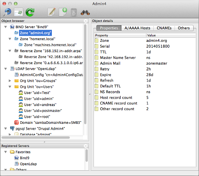Select the Retry property row
Image resolution: width=199 pixels, height=176 pixels.
click(x=104, y=69)
